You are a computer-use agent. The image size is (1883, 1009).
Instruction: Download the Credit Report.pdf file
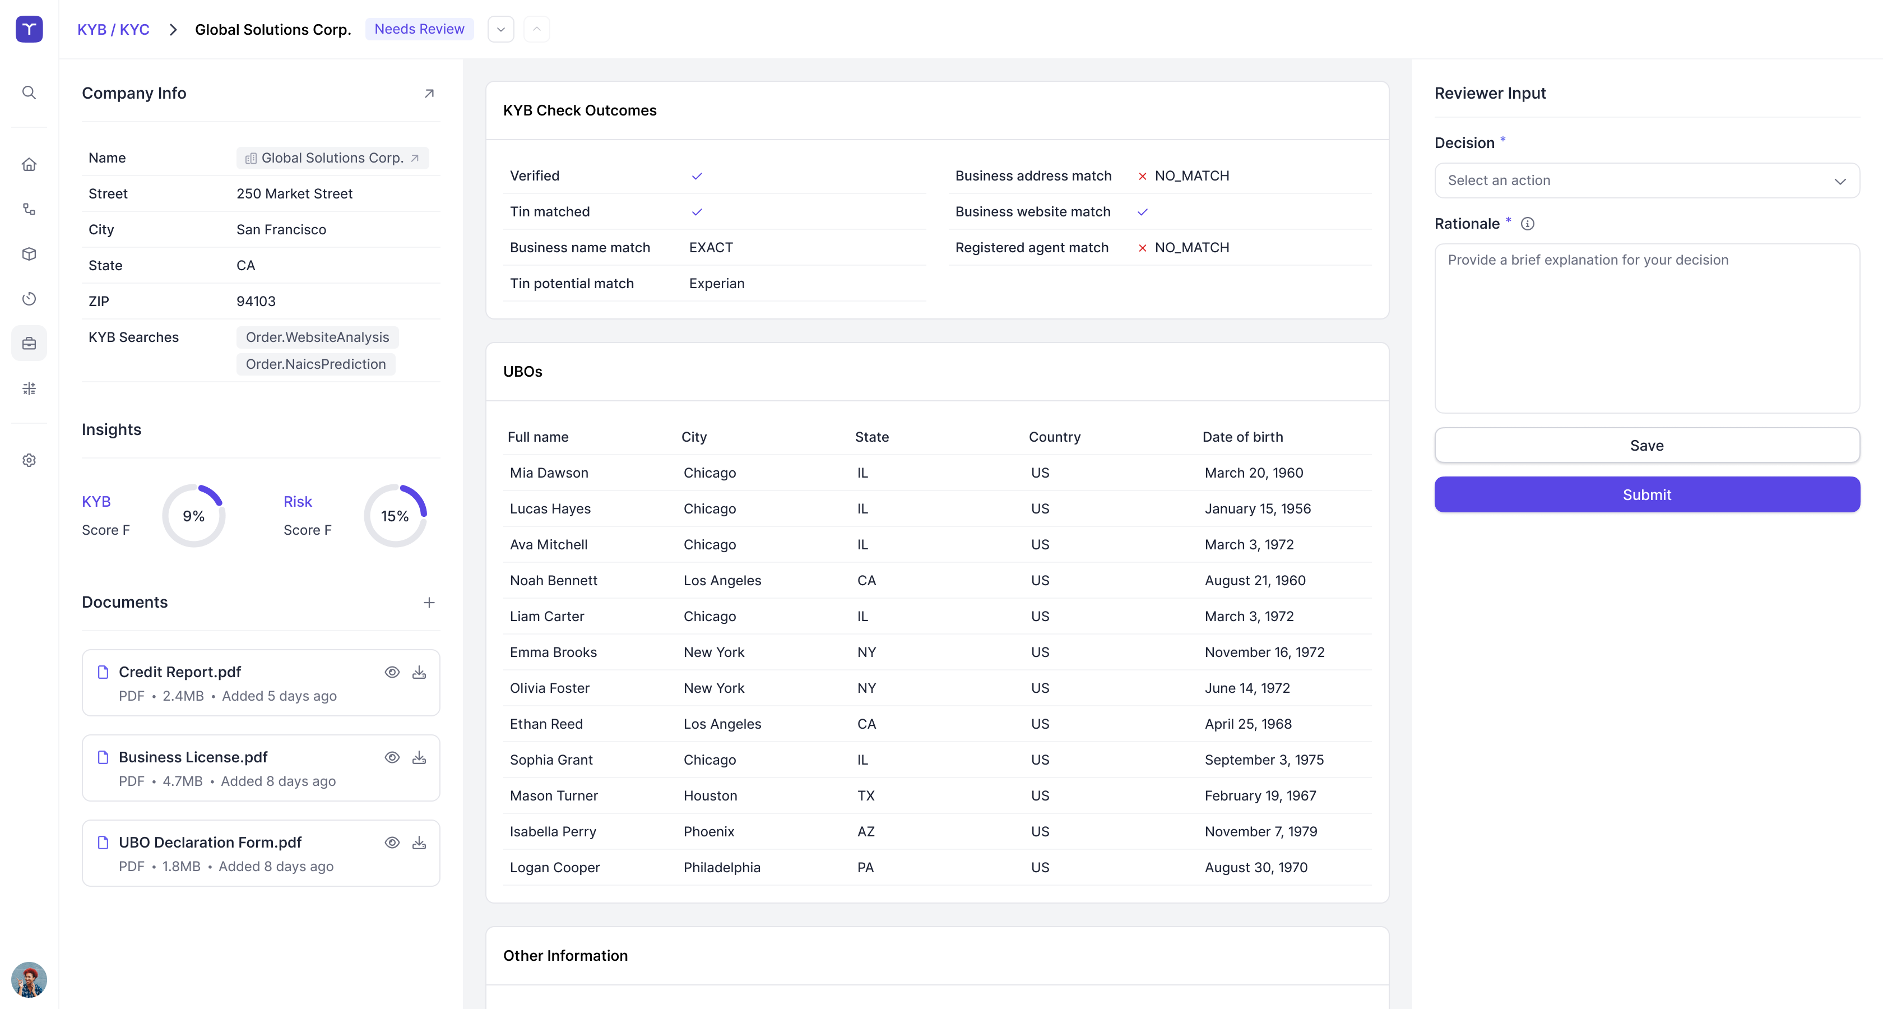coord(419,672)
